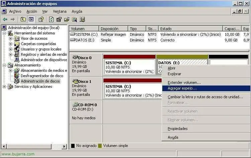
Task: Sort by the Disposición column header
Action: pyautogui.click(x=113, y=29)
